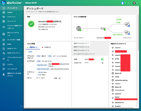Screen dimensions: 141x111
Task: Open the ダッシュボード sidebar item
Action: tap(12, 8)
